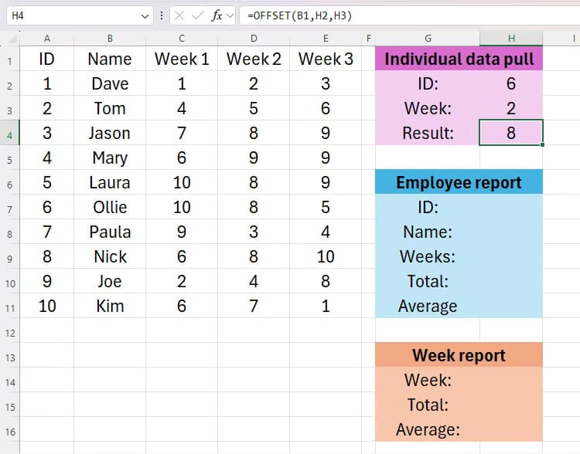Select the row 13 header

9,355
